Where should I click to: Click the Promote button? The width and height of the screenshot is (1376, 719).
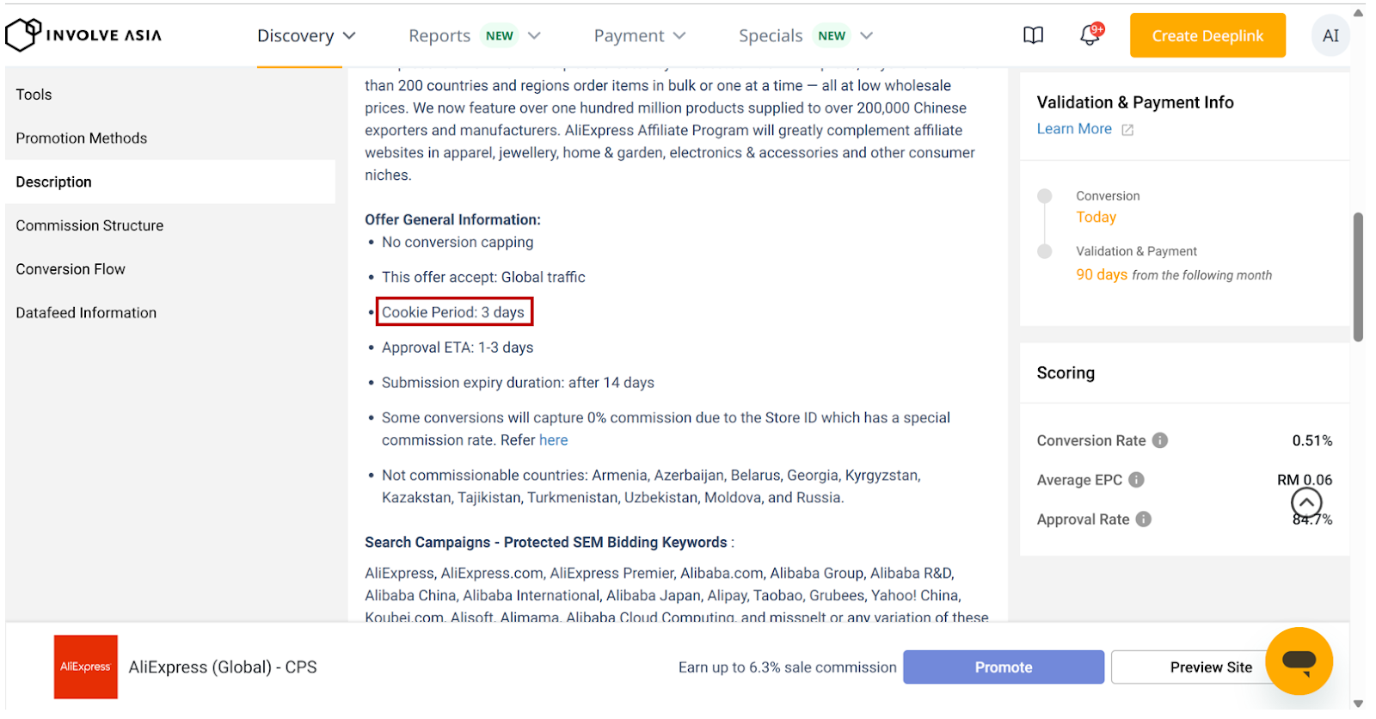point(1004,667)
